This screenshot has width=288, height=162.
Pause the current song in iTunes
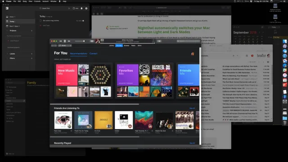click(65, 41)
